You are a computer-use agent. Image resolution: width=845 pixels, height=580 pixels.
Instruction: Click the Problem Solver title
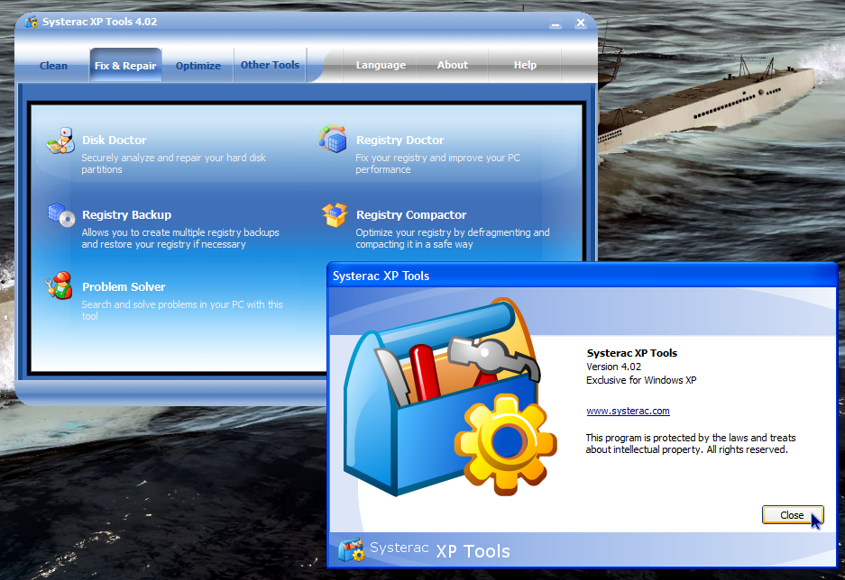tap(124, 286)
